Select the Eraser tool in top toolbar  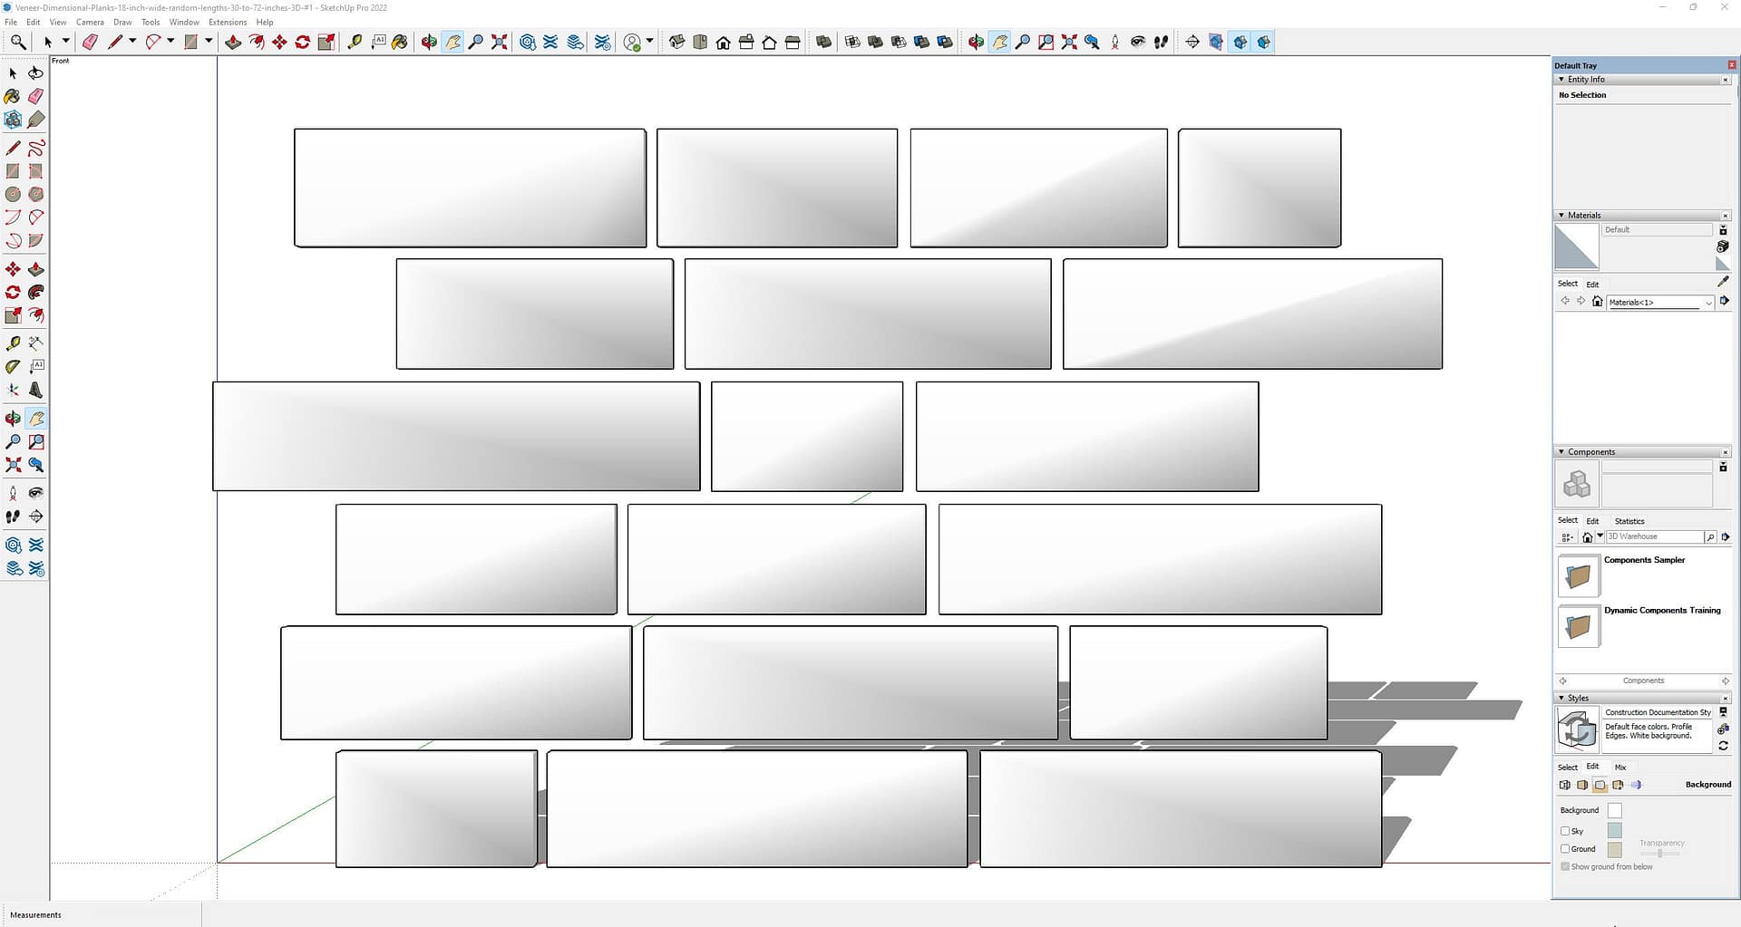click(x=90, y=42)
